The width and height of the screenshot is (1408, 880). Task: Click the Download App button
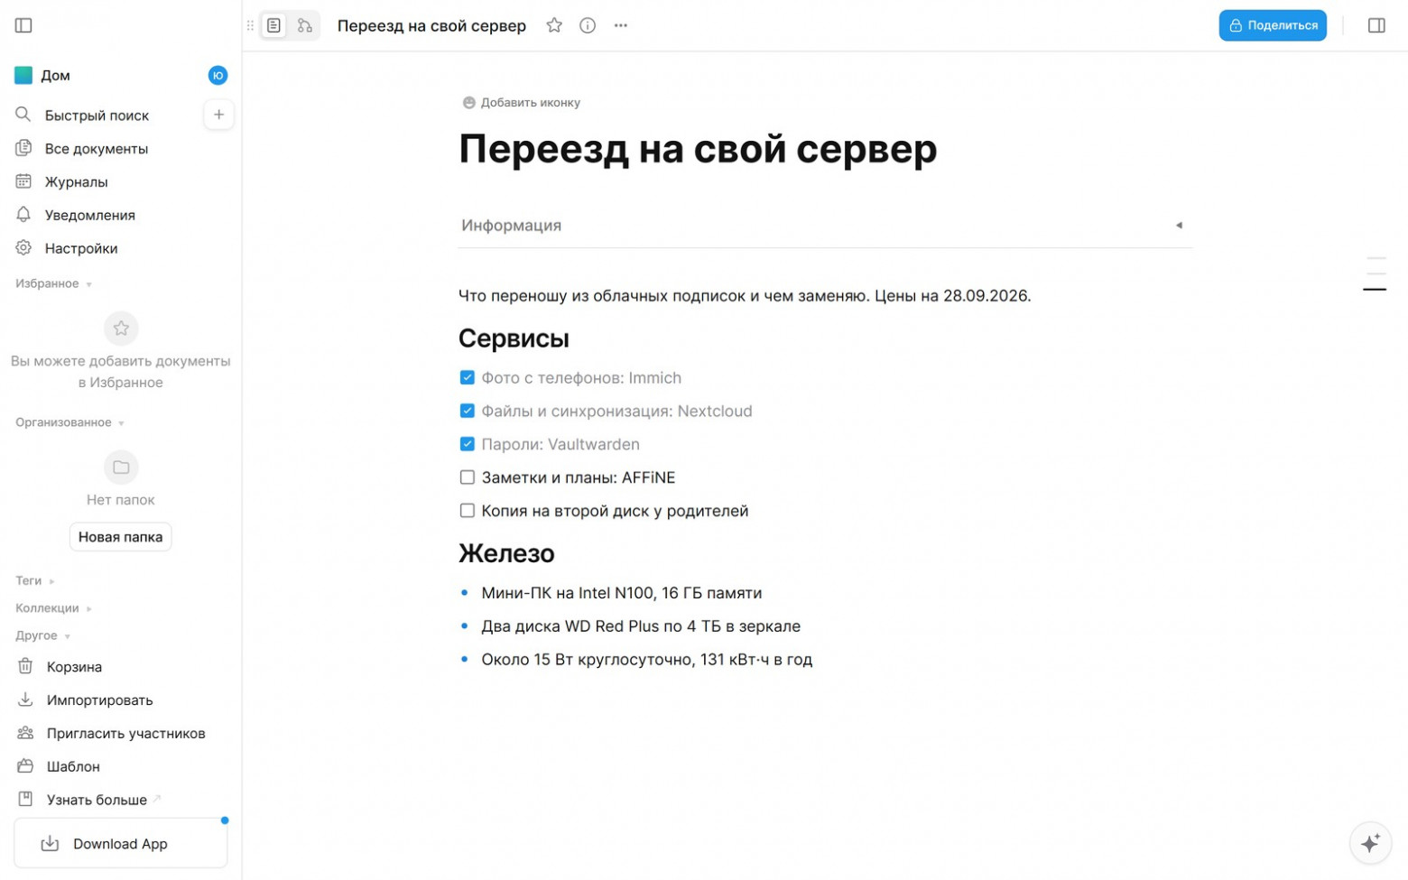(121, 844)
